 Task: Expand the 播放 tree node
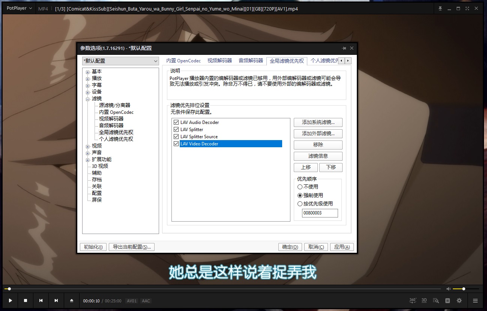point(88,79)
